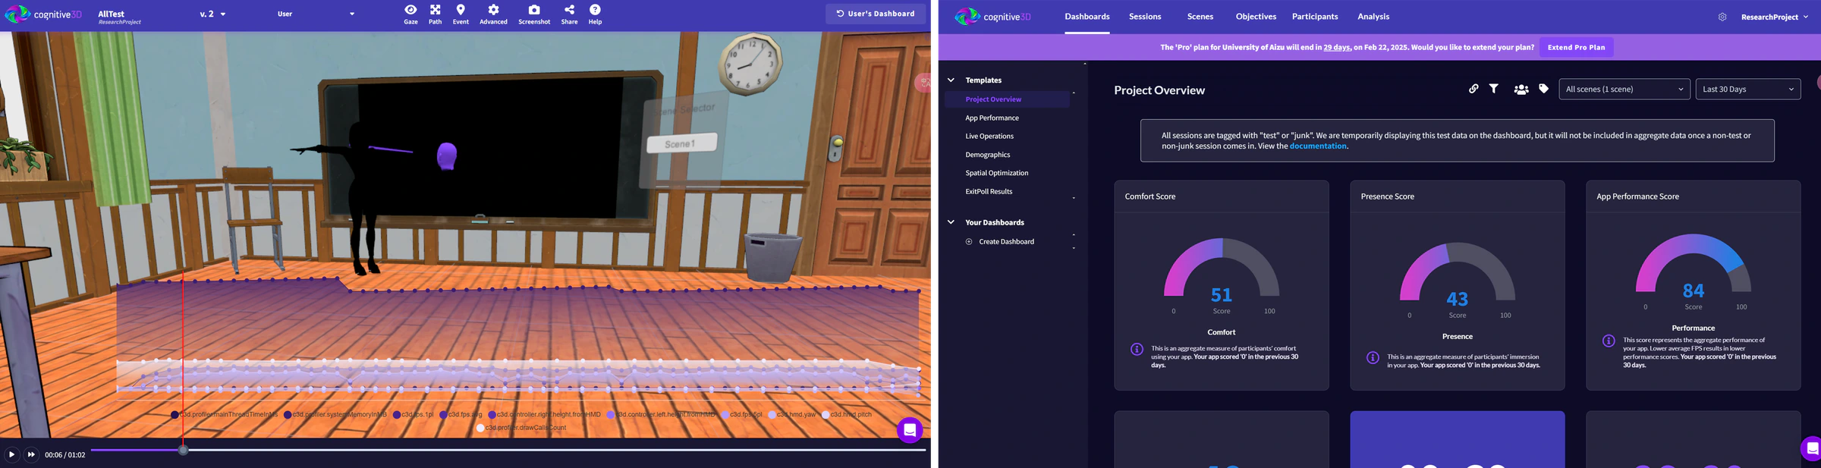Click the Extend Pro Plan button
The height and width of the screenshot is (468, 1821).
point(1576,47)
